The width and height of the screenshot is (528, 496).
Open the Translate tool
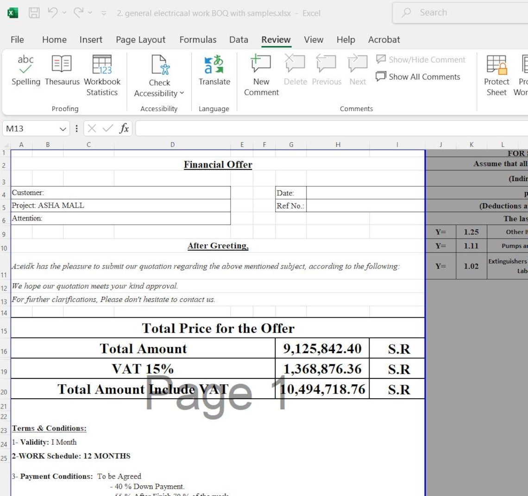tap(214, 71)
